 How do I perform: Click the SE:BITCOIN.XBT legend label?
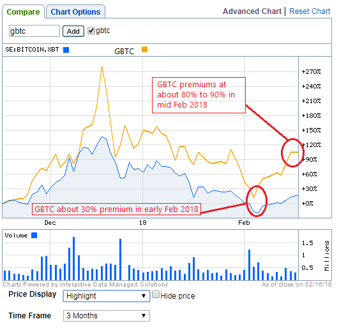coord(32,50)
